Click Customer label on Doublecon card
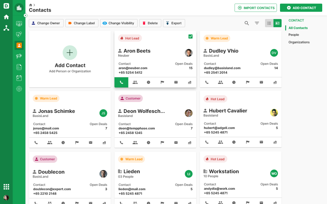The image size is (327, 204). click(x=45, y=159)
